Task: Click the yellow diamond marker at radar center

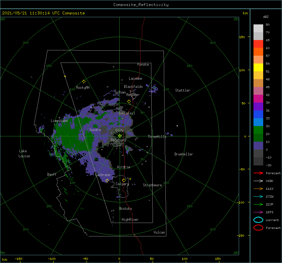Action: pos(120,136)
